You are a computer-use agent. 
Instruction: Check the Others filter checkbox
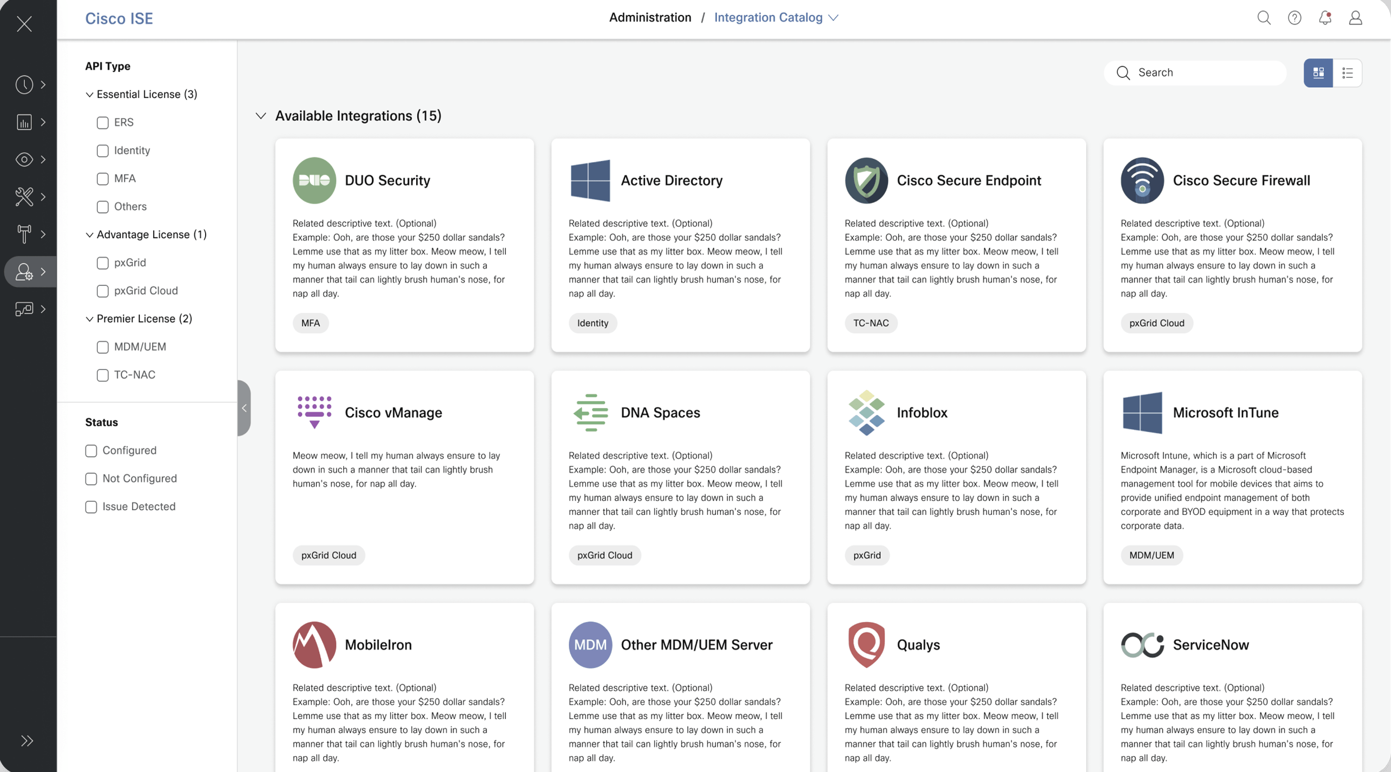click(x=103, y=207)
